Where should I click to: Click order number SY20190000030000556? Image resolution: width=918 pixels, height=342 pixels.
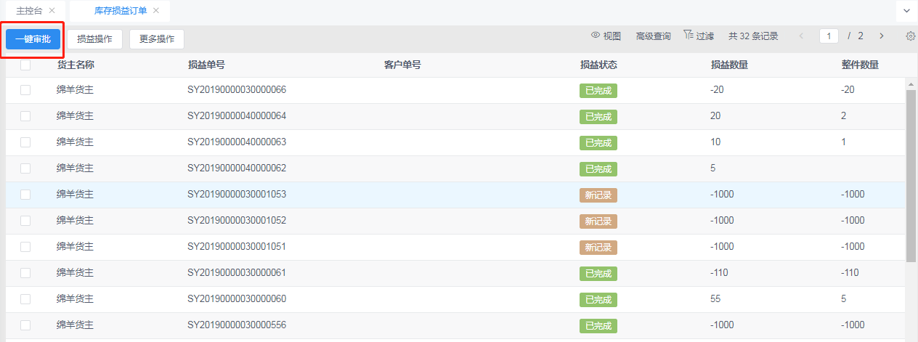coord(237,325)
